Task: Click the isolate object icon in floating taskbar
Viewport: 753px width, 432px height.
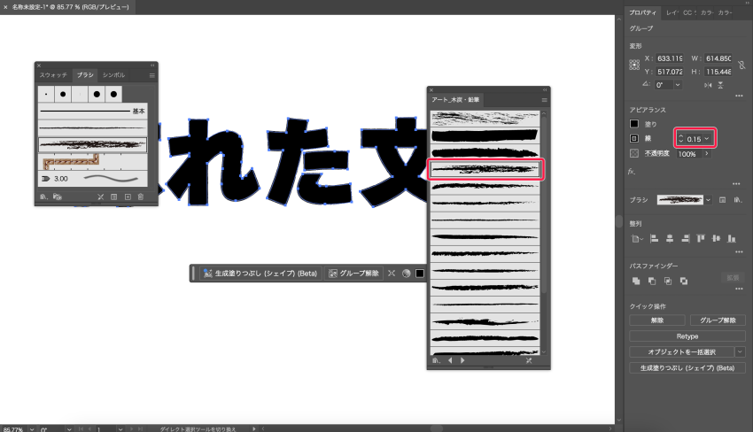Action: click(392, 274)
